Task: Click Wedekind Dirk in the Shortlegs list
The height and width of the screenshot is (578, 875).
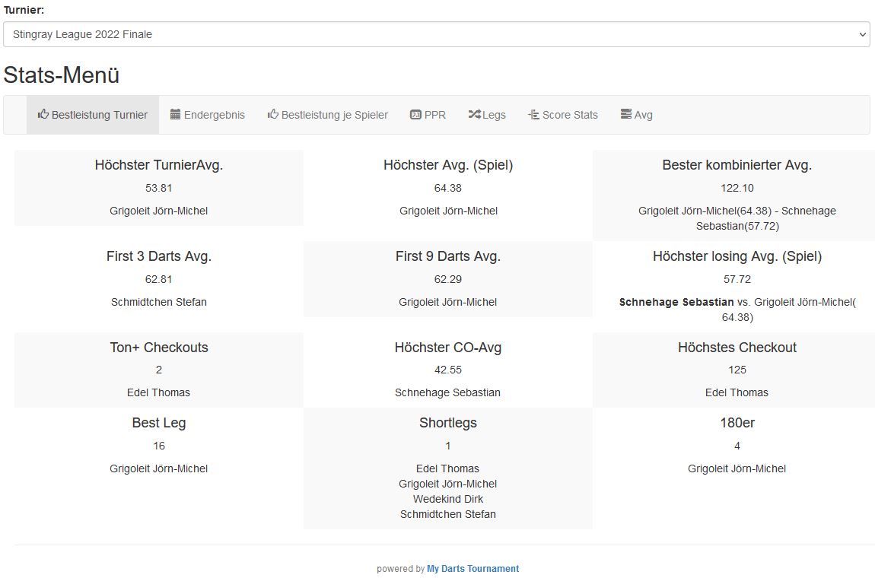Action: 447,499
